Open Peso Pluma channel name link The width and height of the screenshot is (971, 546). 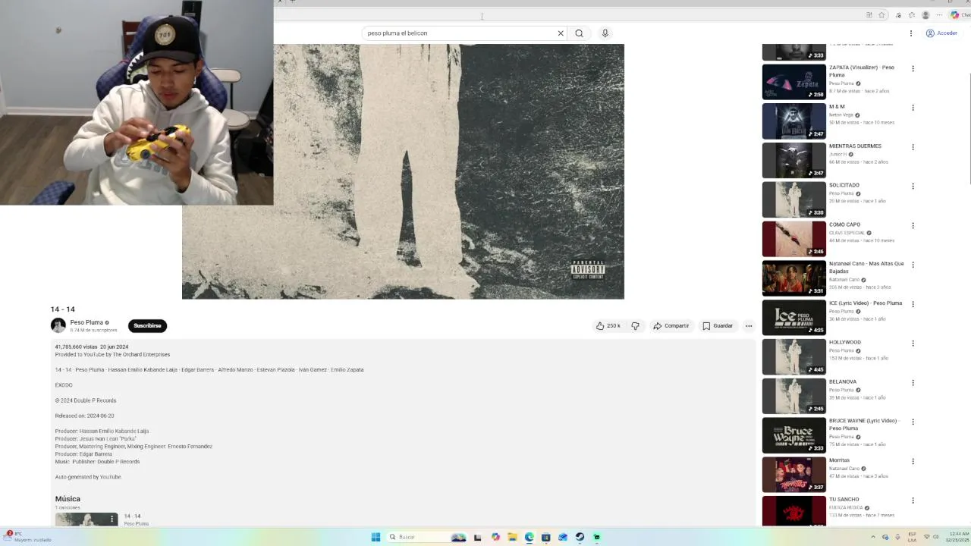pos(86,322)
